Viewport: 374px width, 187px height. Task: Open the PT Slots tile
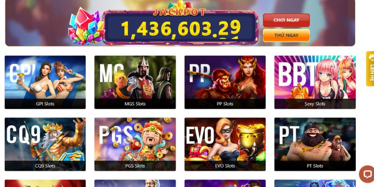(x=315, y=144)
